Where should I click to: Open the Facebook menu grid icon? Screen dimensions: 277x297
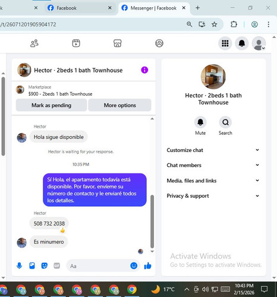pyautogui.click(x=225, y=43)
